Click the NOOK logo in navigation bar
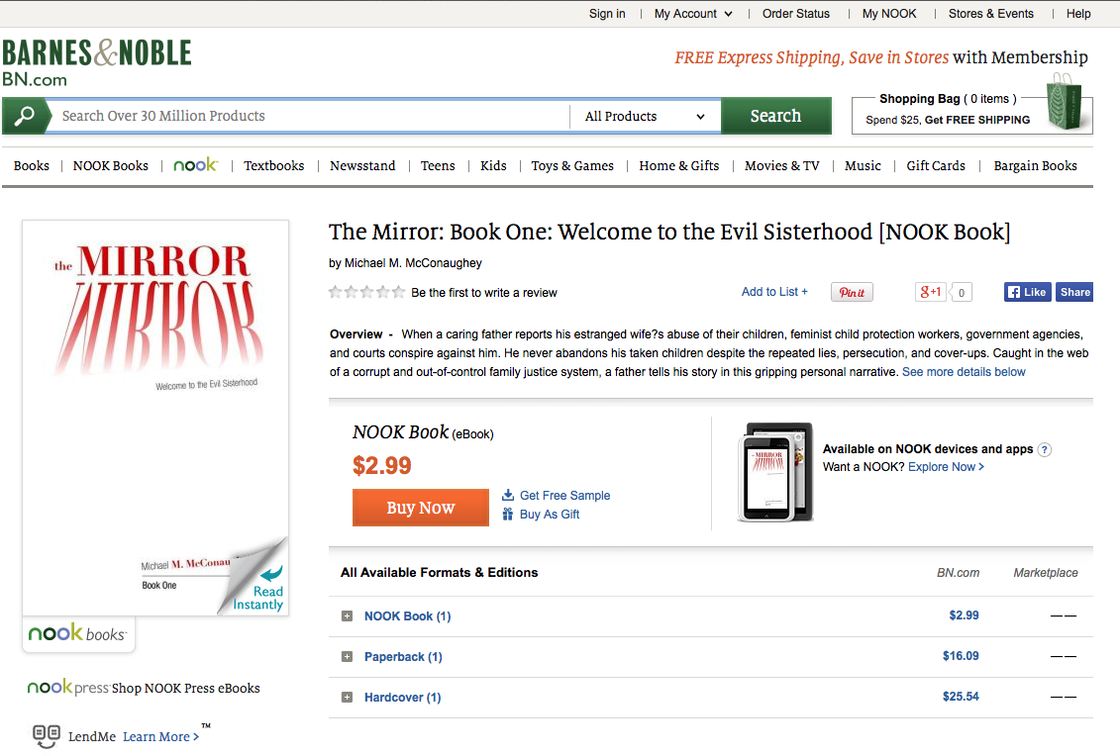 (x=195, y=165)
